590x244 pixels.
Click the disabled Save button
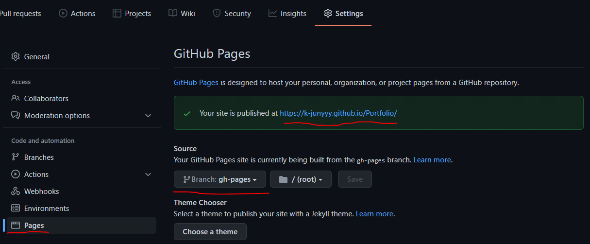click(355, 179)
